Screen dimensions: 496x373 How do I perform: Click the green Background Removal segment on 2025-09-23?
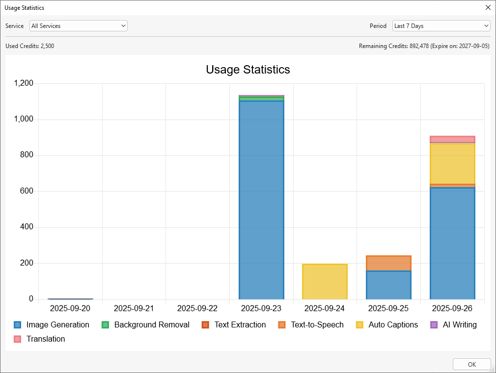tap(261, 99)
